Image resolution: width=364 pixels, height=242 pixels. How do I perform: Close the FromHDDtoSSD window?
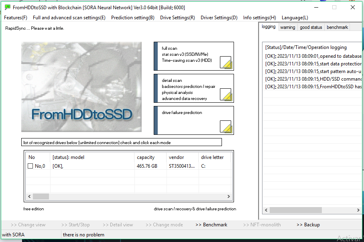click(353, 7)
